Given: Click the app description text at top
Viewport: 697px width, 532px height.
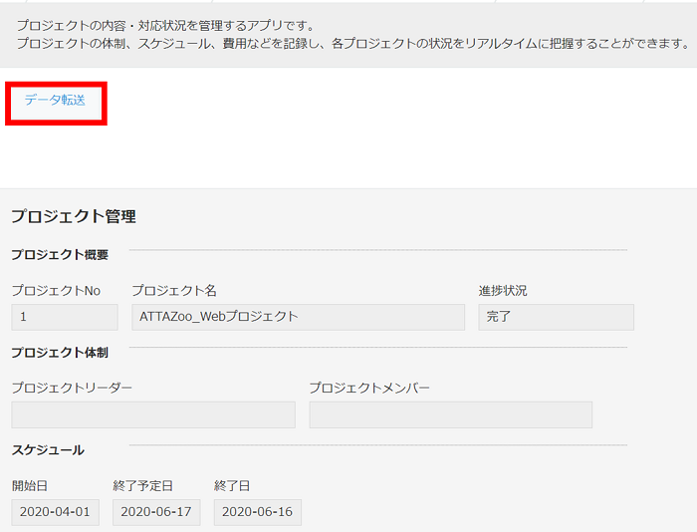Looking at the screenshot, I should point(348,34).
